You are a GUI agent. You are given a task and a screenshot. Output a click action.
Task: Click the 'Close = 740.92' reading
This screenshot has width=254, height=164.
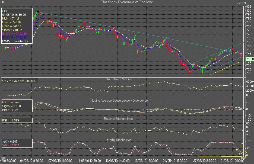coord(12,30)
